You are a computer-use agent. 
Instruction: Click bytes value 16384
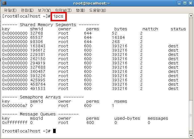pos(118,37)
